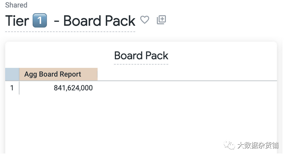Click the WeChat logo watermark

coord(229,145)
